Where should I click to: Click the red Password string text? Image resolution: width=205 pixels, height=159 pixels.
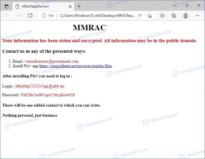tap(48, 95)
